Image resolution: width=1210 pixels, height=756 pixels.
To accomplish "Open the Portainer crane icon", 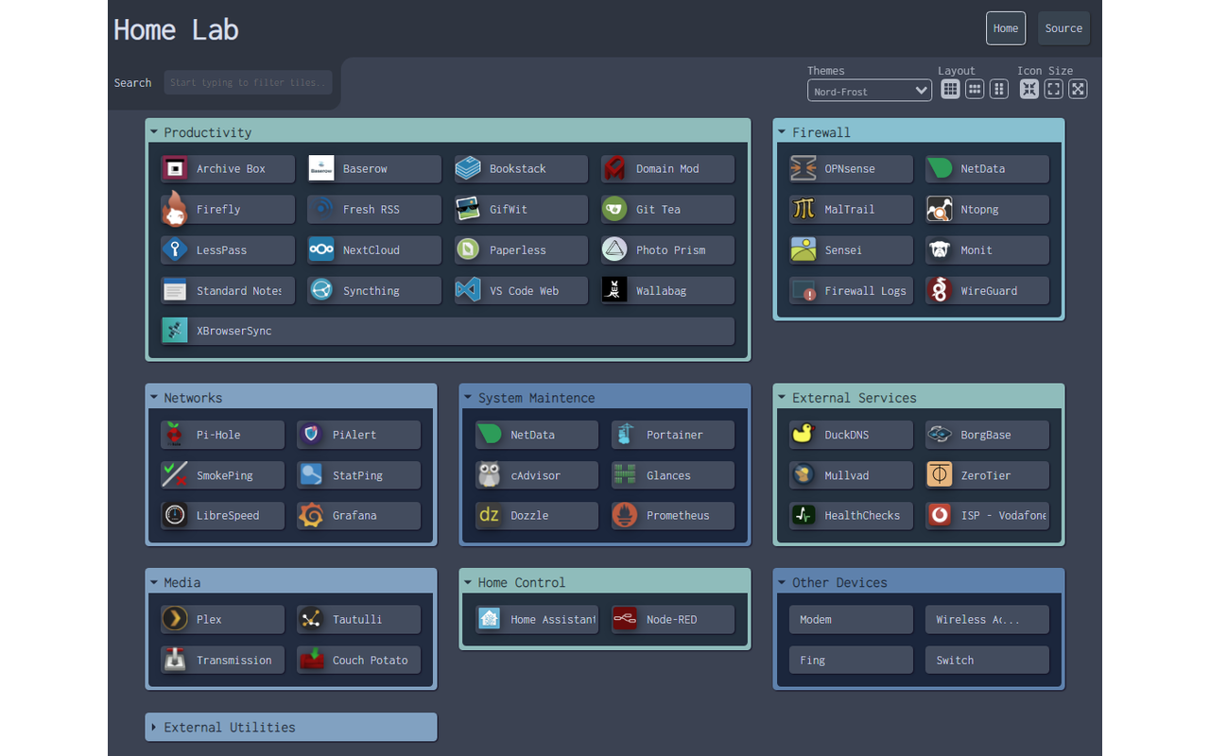I will (x=624, y=435).
